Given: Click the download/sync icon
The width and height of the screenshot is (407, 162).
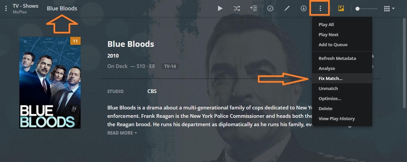Looking at the screenshot, I should click(304, 9).
